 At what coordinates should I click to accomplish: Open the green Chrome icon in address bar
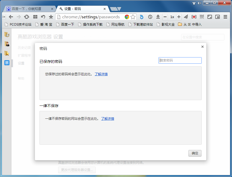[127, 16]
